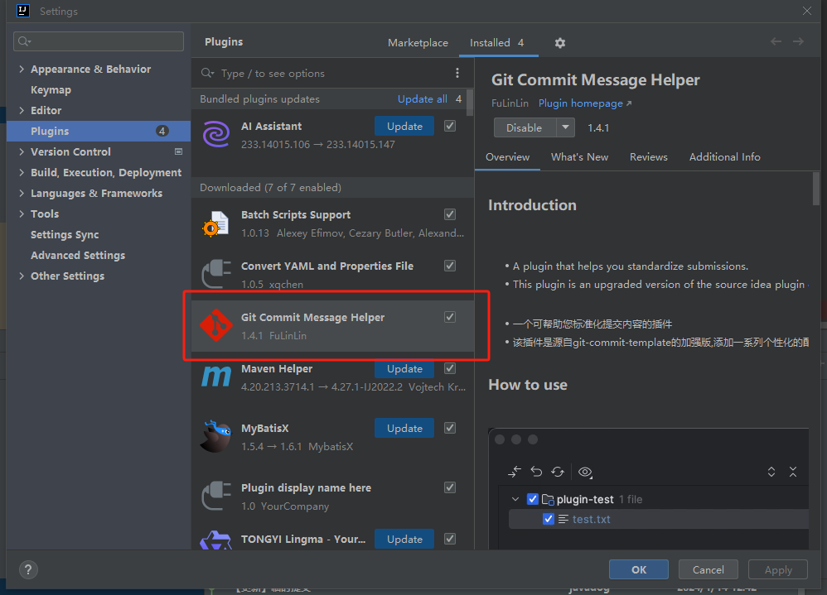Click the AI Assistant plugin icon
The height and width of the screenshot is (595, 827).
coord(216,134)
